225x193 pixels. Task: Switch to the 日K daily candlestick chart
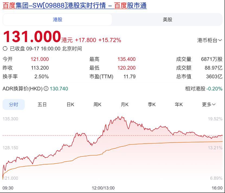click(70, 104)
